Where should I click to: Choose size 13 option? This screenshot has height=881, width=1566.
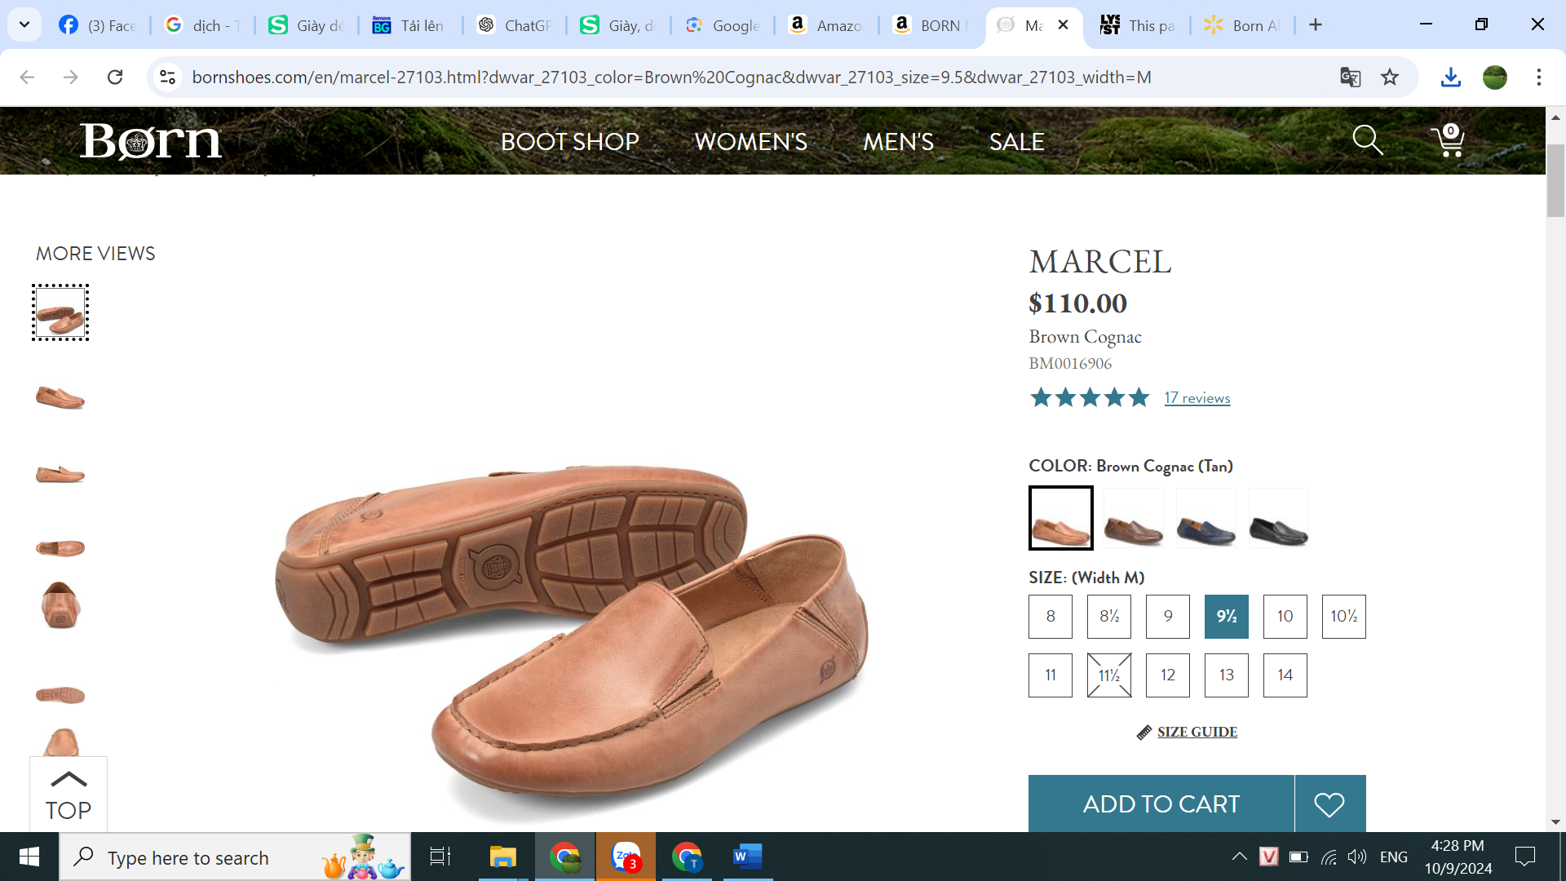point(1226,675)
